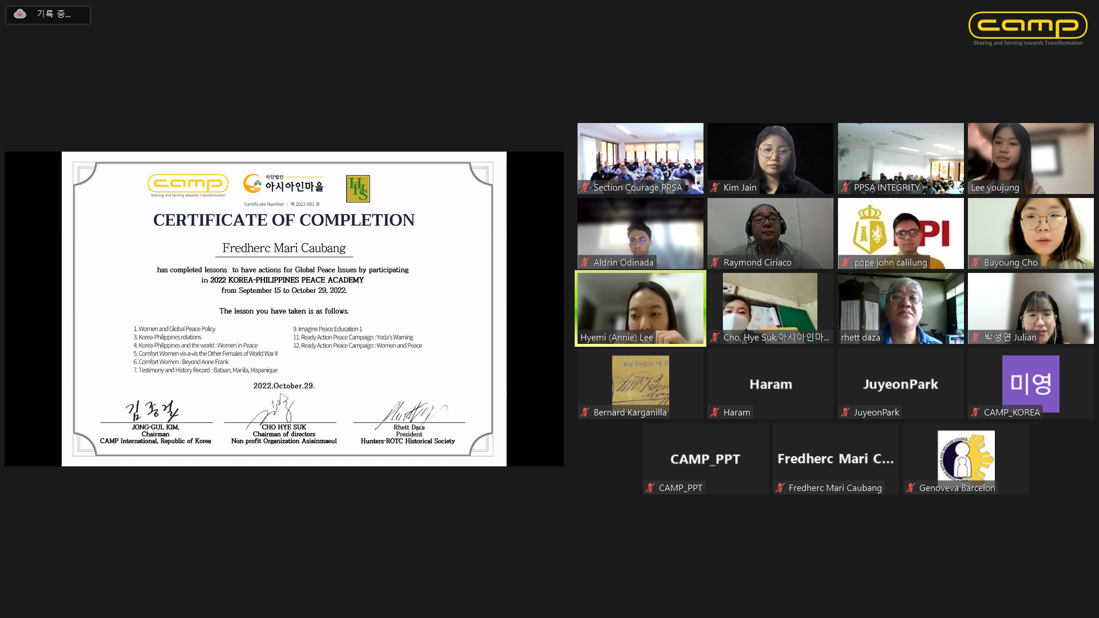Click pope john calilung name label
This screenshot has height=618, width=1099.
click(890, 263)
